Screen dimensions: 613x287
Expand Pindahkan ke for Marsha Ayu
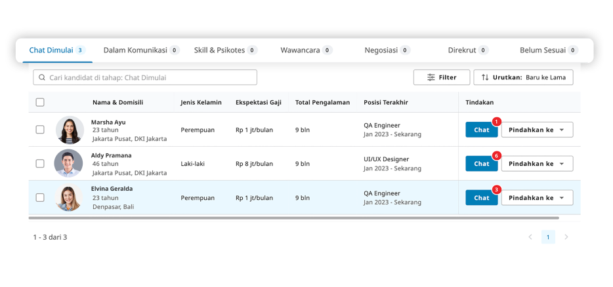[537, 130]
